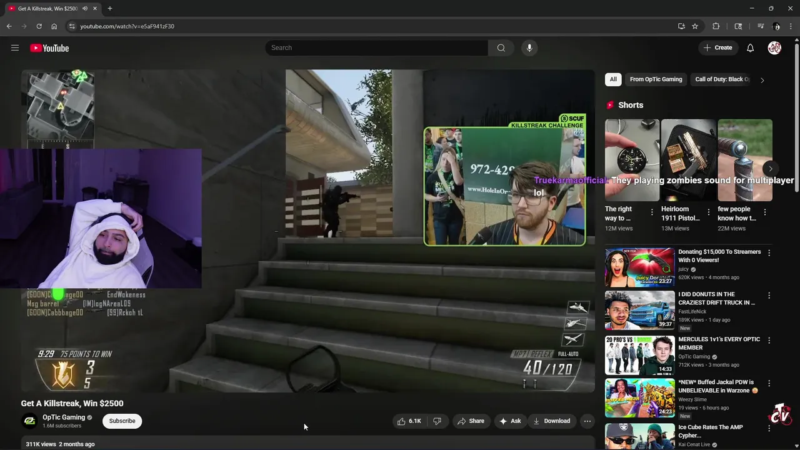
Task: Click into the YouTube Search field
Action: pyautogui.click(x=376, y=47)
